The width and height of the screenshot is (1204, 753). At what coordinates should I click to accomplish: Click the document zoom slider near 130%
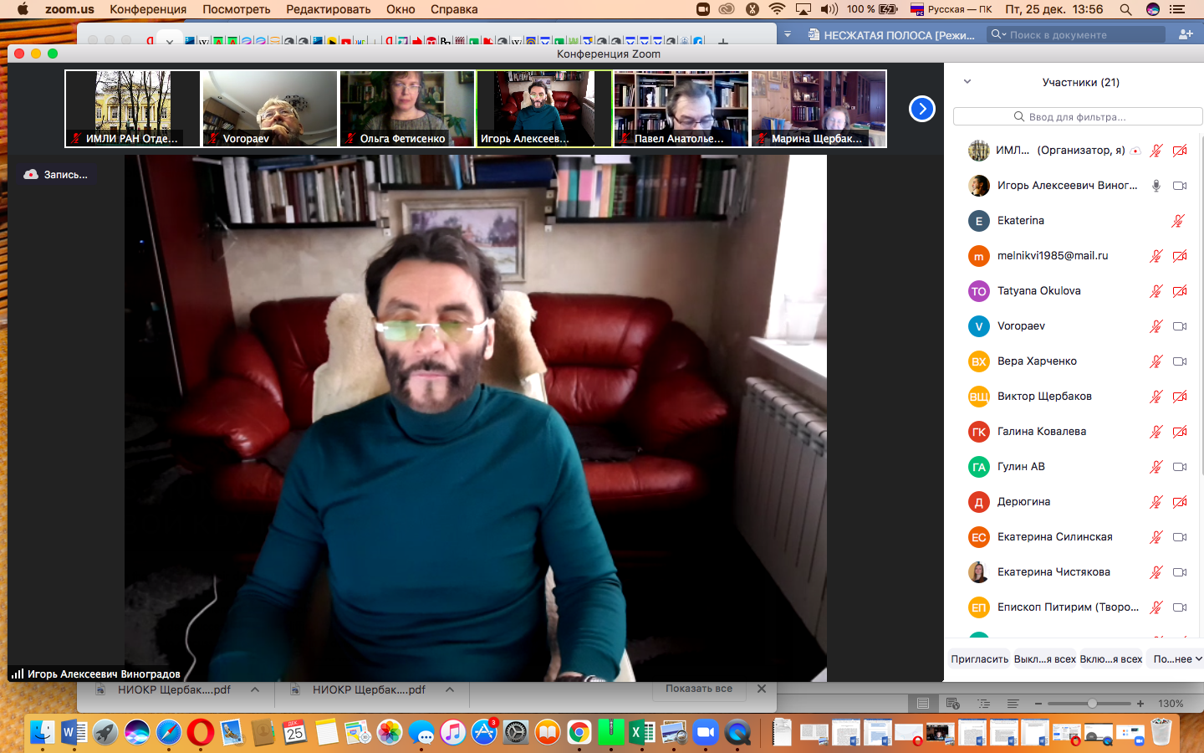[1092, 704]
